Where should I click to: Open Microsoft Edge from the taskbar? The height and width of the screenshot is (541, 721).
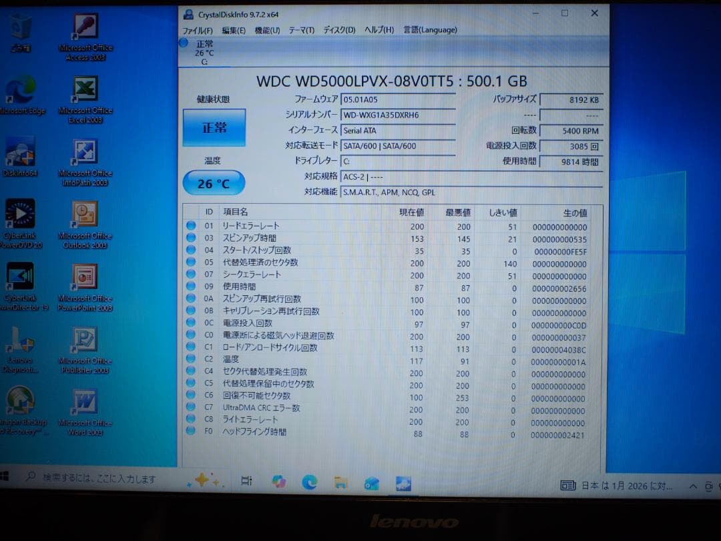[310, 482]
